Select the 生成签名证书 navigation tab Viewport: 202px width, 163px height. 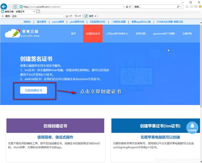coord(93,34)
